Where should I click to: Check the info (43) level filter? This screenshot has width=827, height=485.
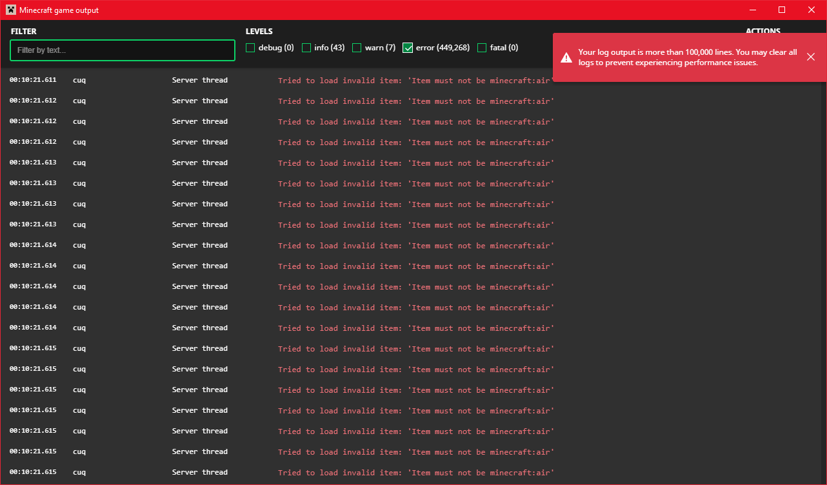point(306,48)
